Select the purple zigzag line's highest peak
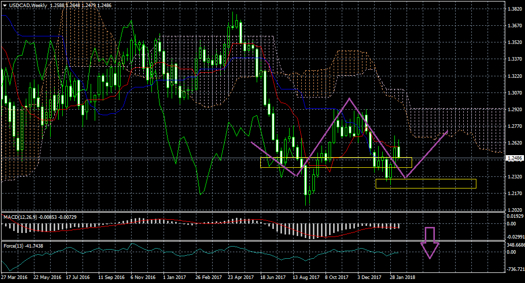 pos(349,99)
